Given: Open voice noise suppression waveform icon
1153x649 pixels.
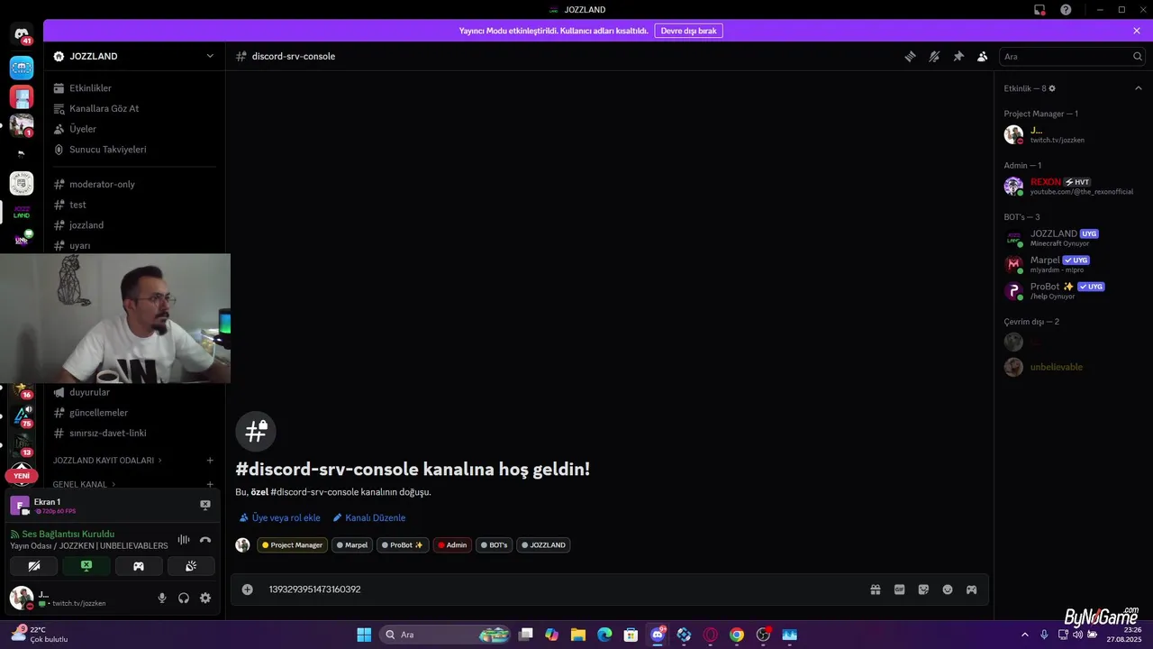Looking at the screenshot, I should [184, 540].
